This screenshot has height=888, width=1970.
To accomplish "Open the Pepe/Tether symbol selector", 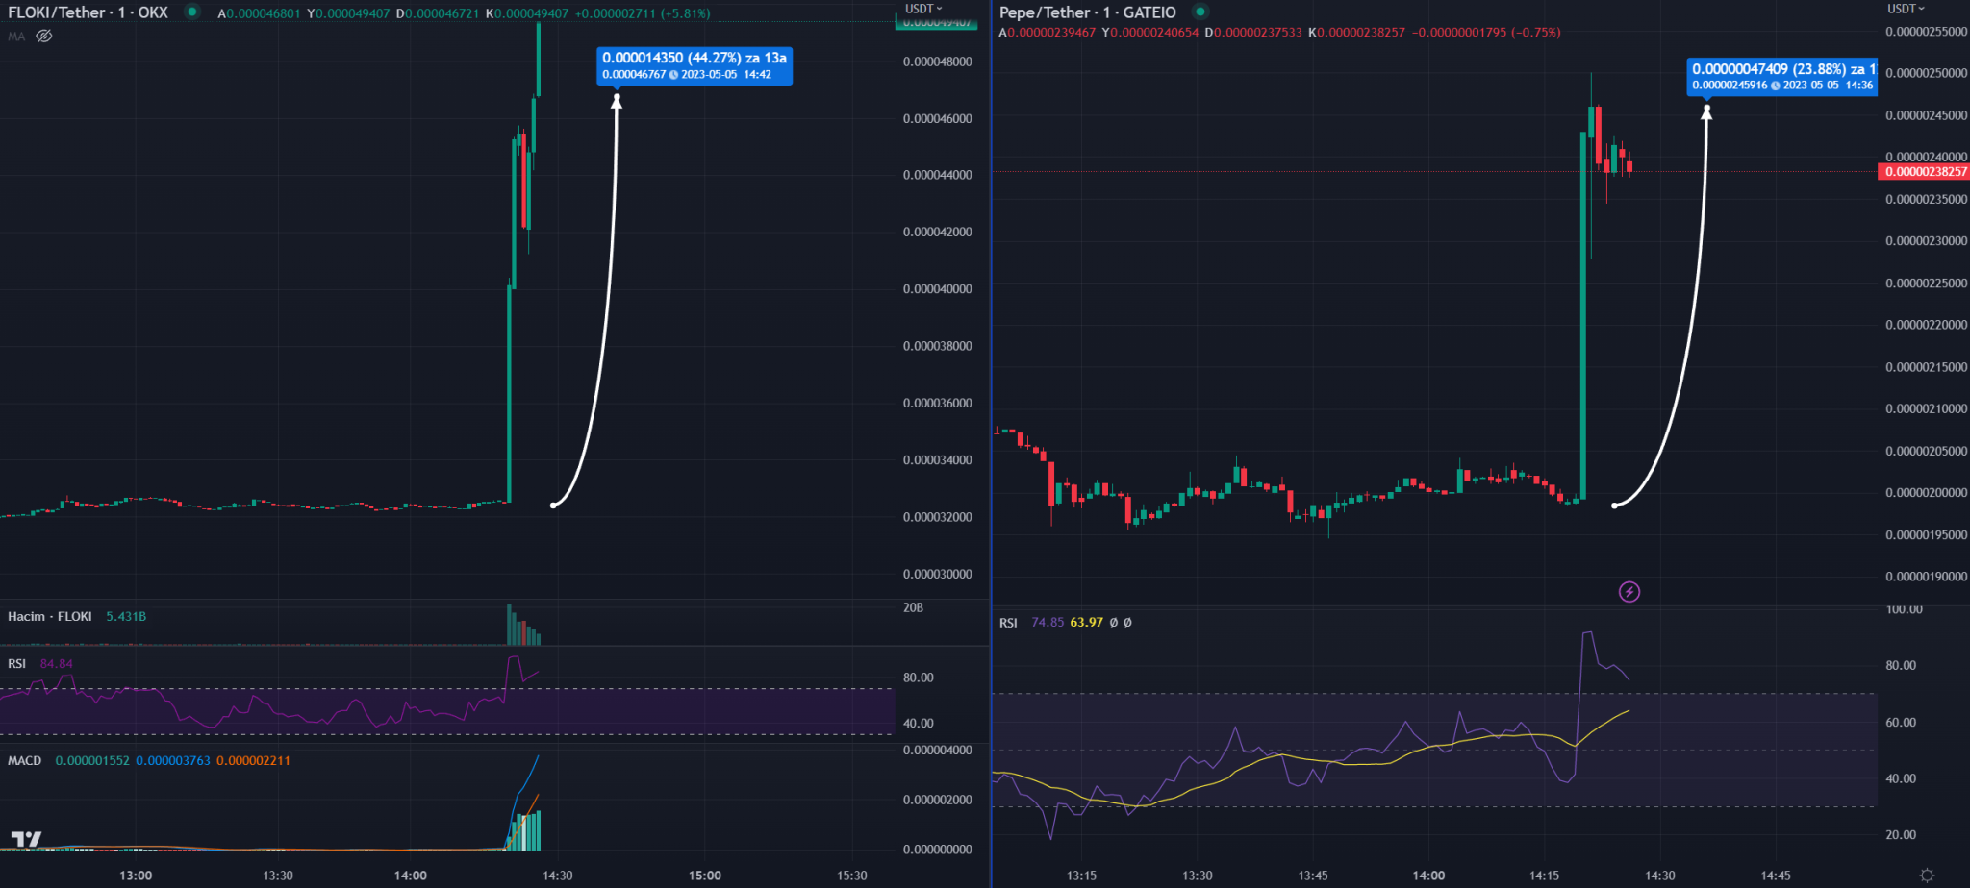I will pyautogui.click(x=1087, y=12).
